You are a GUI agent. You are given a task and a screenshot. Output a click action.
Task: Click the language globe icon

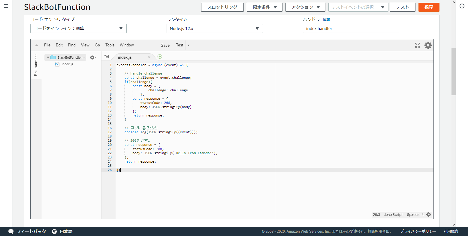point(54,232)
